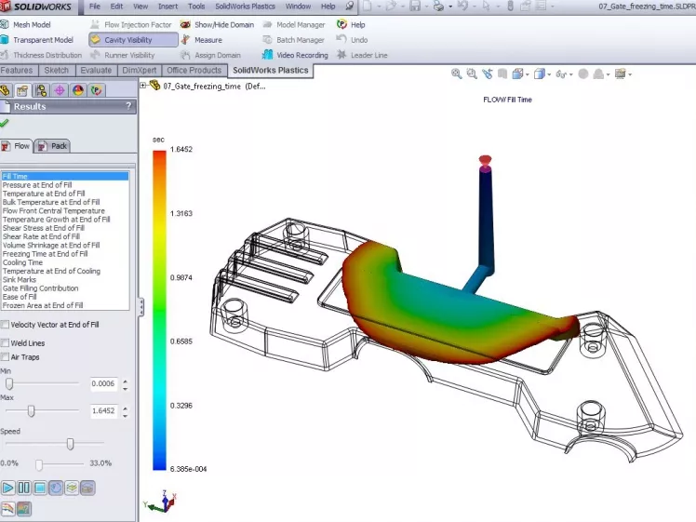Click the Section View icon
Image resolution: width=696 pixels, height=522 pixels.
click(502, 74)
